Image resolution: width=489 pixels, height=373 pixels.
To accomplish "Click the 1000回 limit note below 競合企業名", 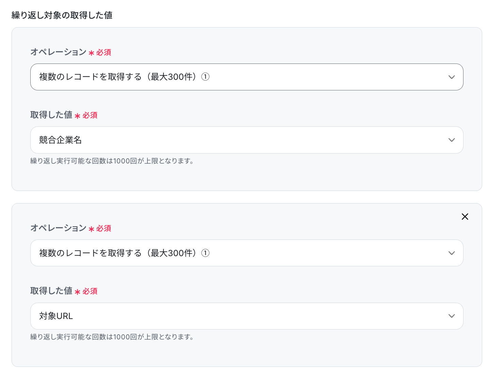I will pyautogui.click(x=112, y=161).
